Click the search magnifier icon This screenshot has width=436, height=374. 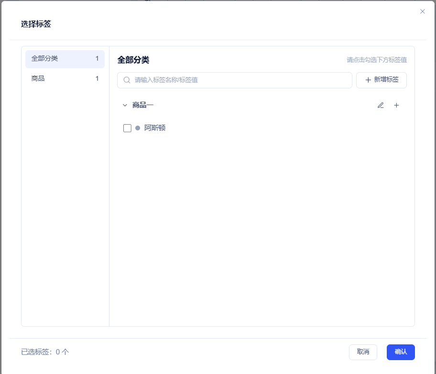point(127,80)
